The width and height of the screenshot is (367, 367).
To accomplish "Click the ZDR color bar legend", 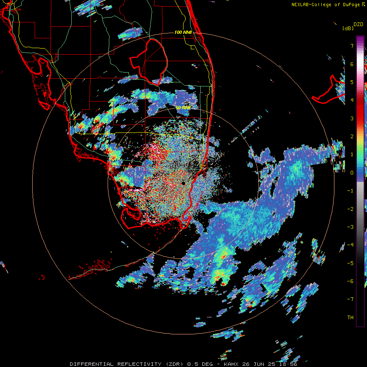I will (360, 181).
